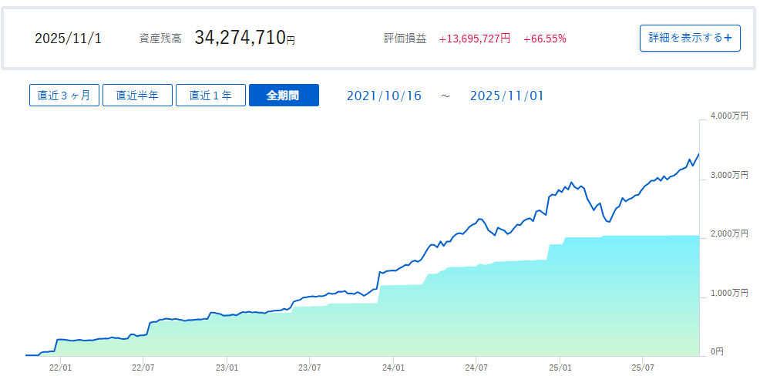Open the 詳細を表示する details button
Screen dimensions: 760x376
[x=689, y=38]
